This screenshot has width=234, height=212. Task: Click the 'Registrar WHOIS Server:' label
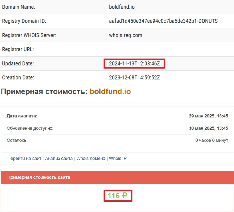coord(29,35)
